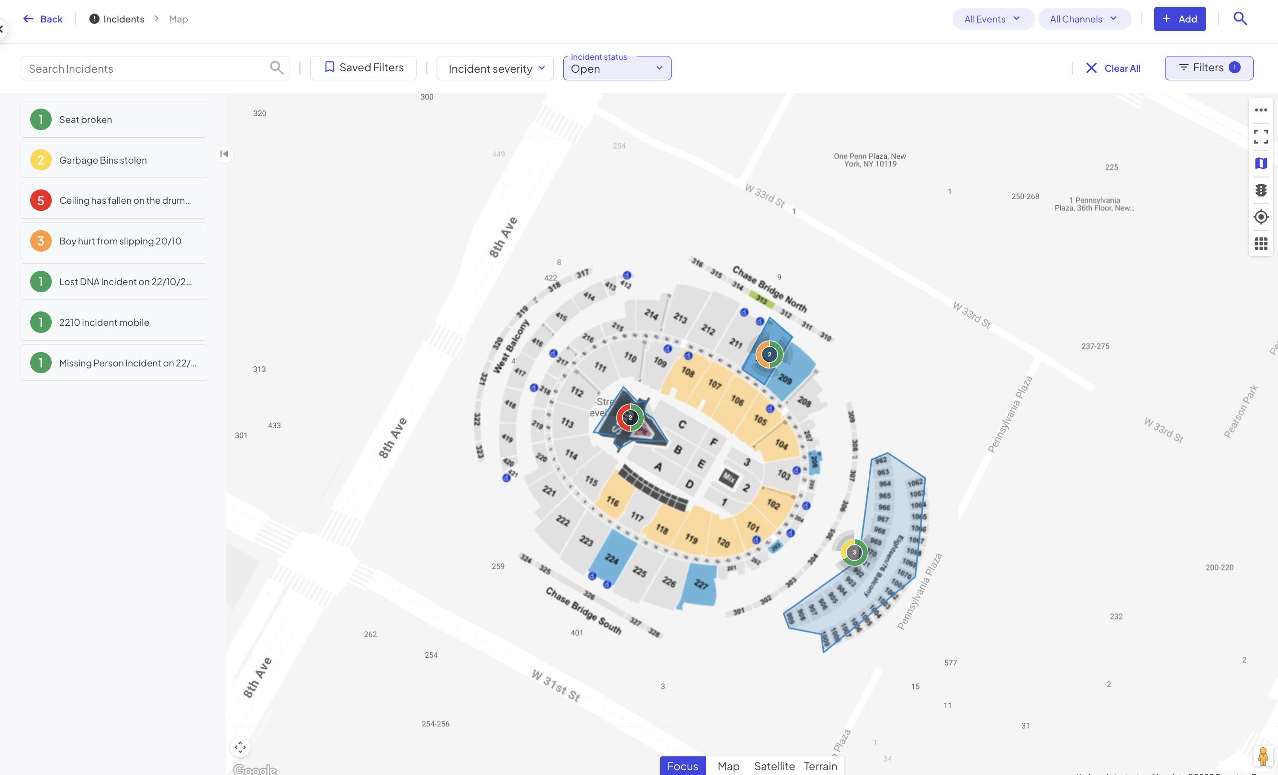The image size is (1278, 775).
Task: Open the Incidents breadcrumb
Action: click(x=117, y=19)
